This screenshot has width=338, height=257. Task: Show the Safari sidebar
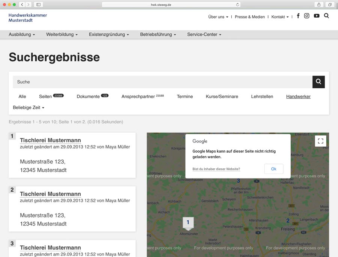38,5
